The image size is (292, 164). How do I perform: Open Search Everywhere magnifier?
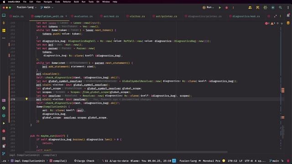(280, 8)
